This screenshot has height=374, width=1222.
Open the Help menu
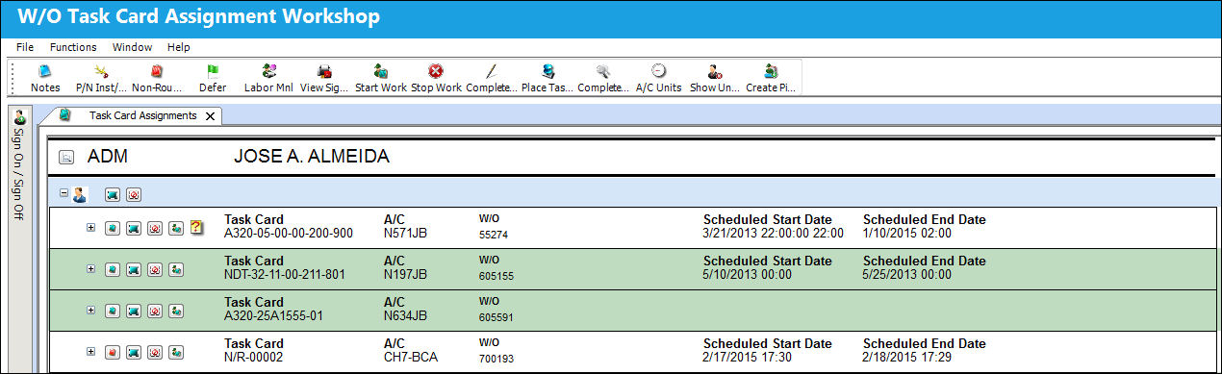178,47
